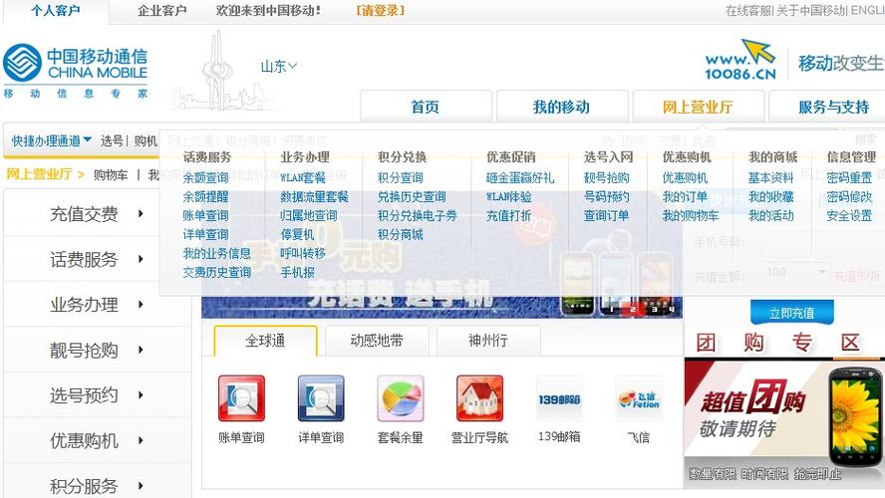885x498 pixels.
Task: Switch to the 动感地带 tab
Action: (377, 341)
